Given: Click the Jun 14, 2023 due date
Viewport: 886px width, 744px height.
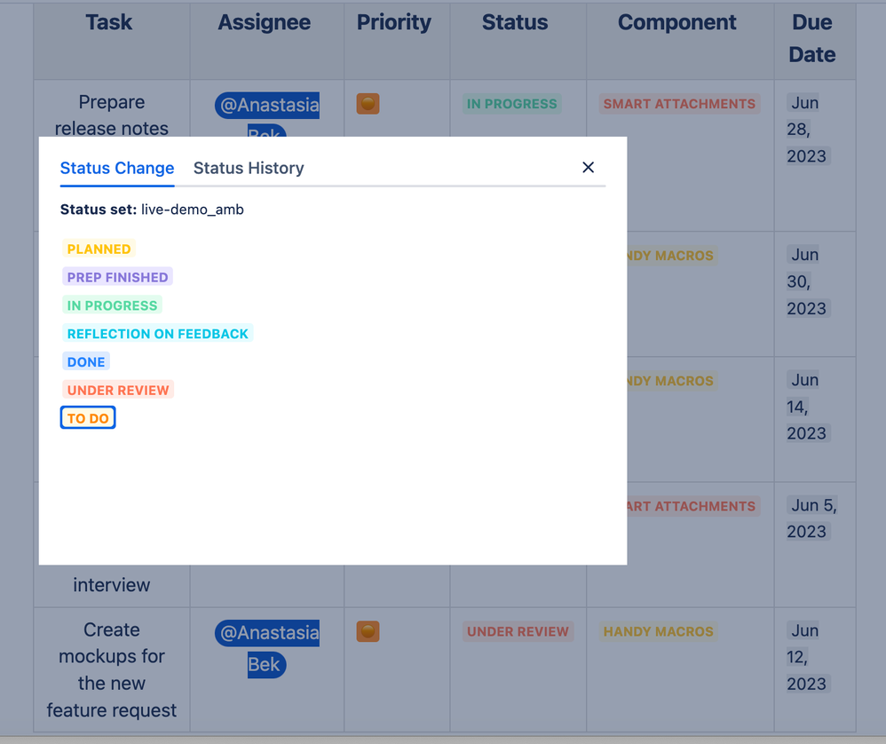Looking at the screenshot, I should tap(807, 407).
